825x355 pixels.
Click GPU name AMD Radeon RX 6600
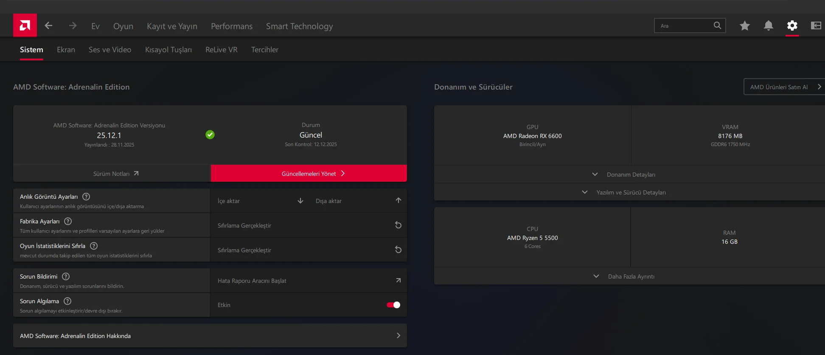pos(533,136)
